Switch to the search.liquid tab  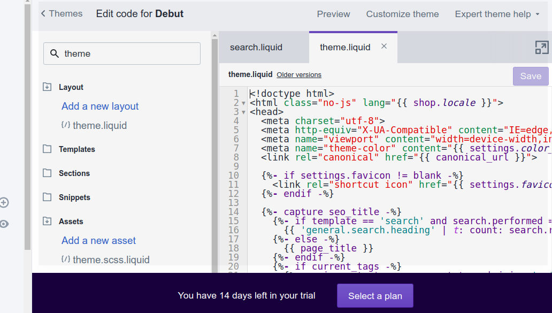(256, 47)
